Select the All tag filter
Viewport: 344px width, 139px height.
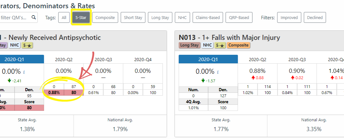[x=64, y=18]
